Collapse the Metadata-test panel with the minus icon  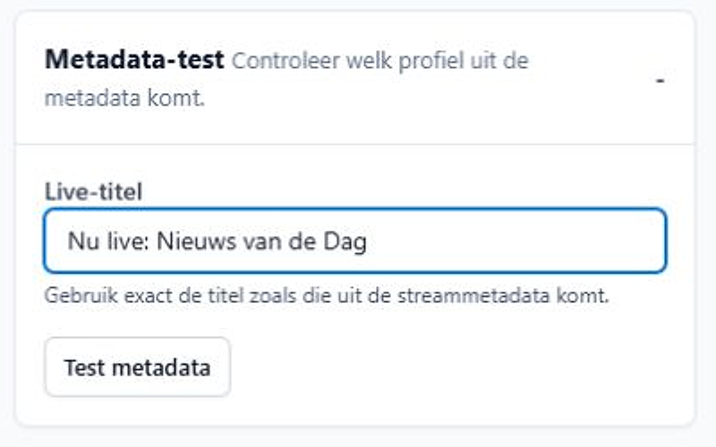point(660,80)
